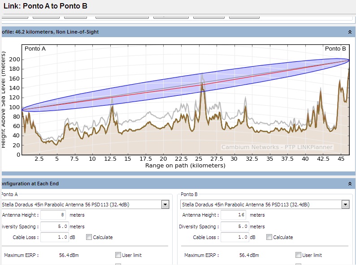Click the Ponto A label in the chart
Image resolution: width=356 pixels, height=265 pixels.
click(35, 49)
